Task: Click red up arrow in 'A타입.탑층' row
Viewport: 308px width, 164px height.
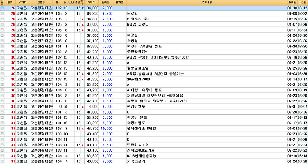Action: 83,74
